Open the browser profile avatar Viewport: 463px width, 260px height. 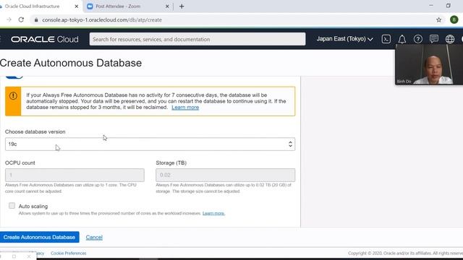454,19
